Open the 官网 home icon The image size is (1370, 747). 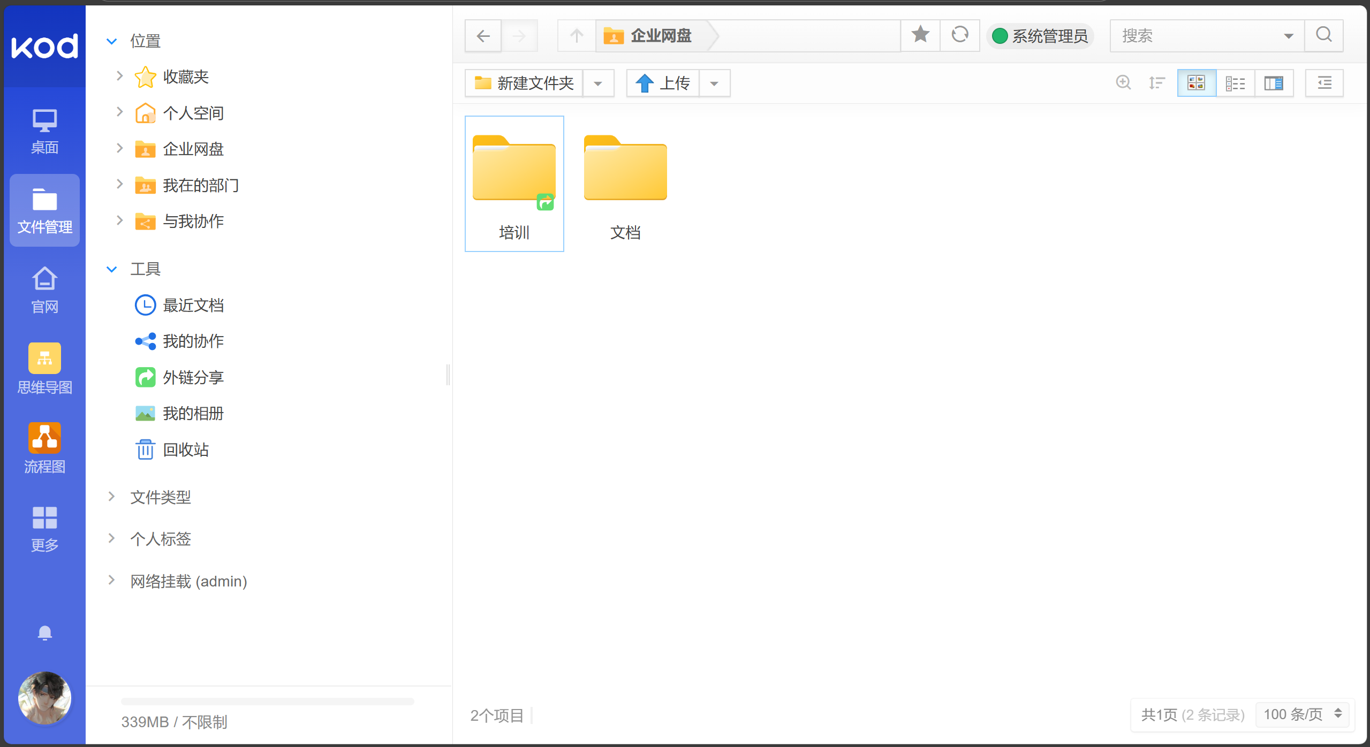tap(44, 290)
